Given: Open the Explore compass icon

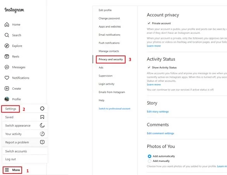Looking at the screenshot, I should point(7,46).
